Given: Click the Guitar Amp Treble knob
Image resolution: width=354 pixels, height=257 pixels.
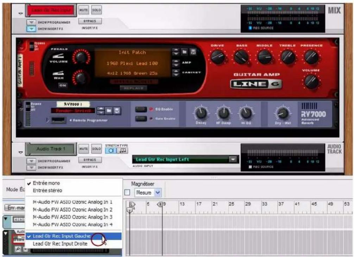Looking at the screenshot, I should pos(288,57).
